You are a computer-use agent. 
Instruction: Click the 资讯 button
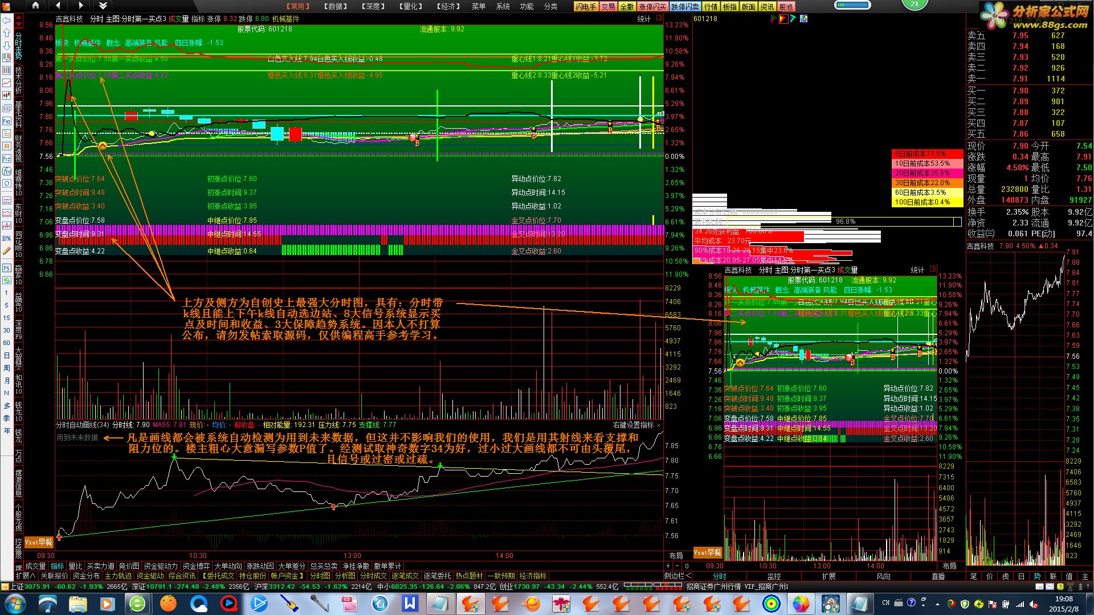pyautogui.click(x=768, y=7)
